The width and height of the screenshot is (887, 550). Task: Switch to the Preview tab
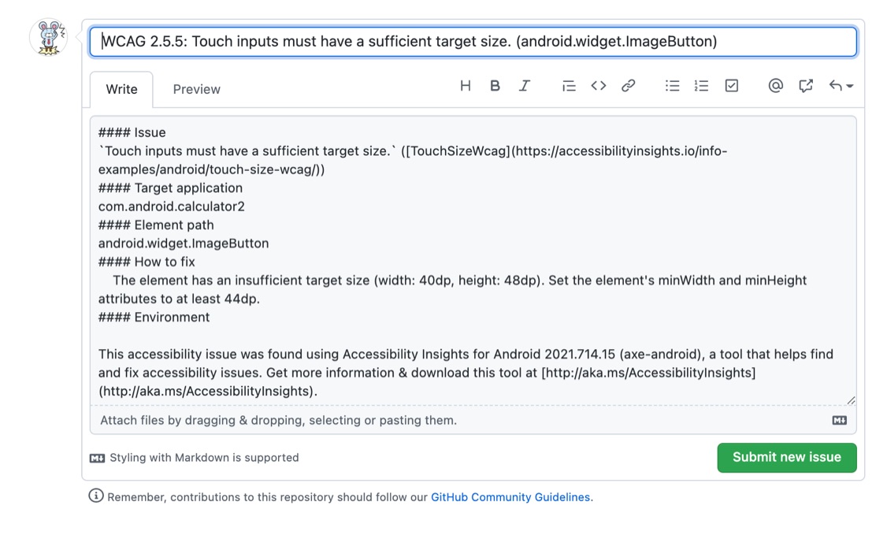196,89
